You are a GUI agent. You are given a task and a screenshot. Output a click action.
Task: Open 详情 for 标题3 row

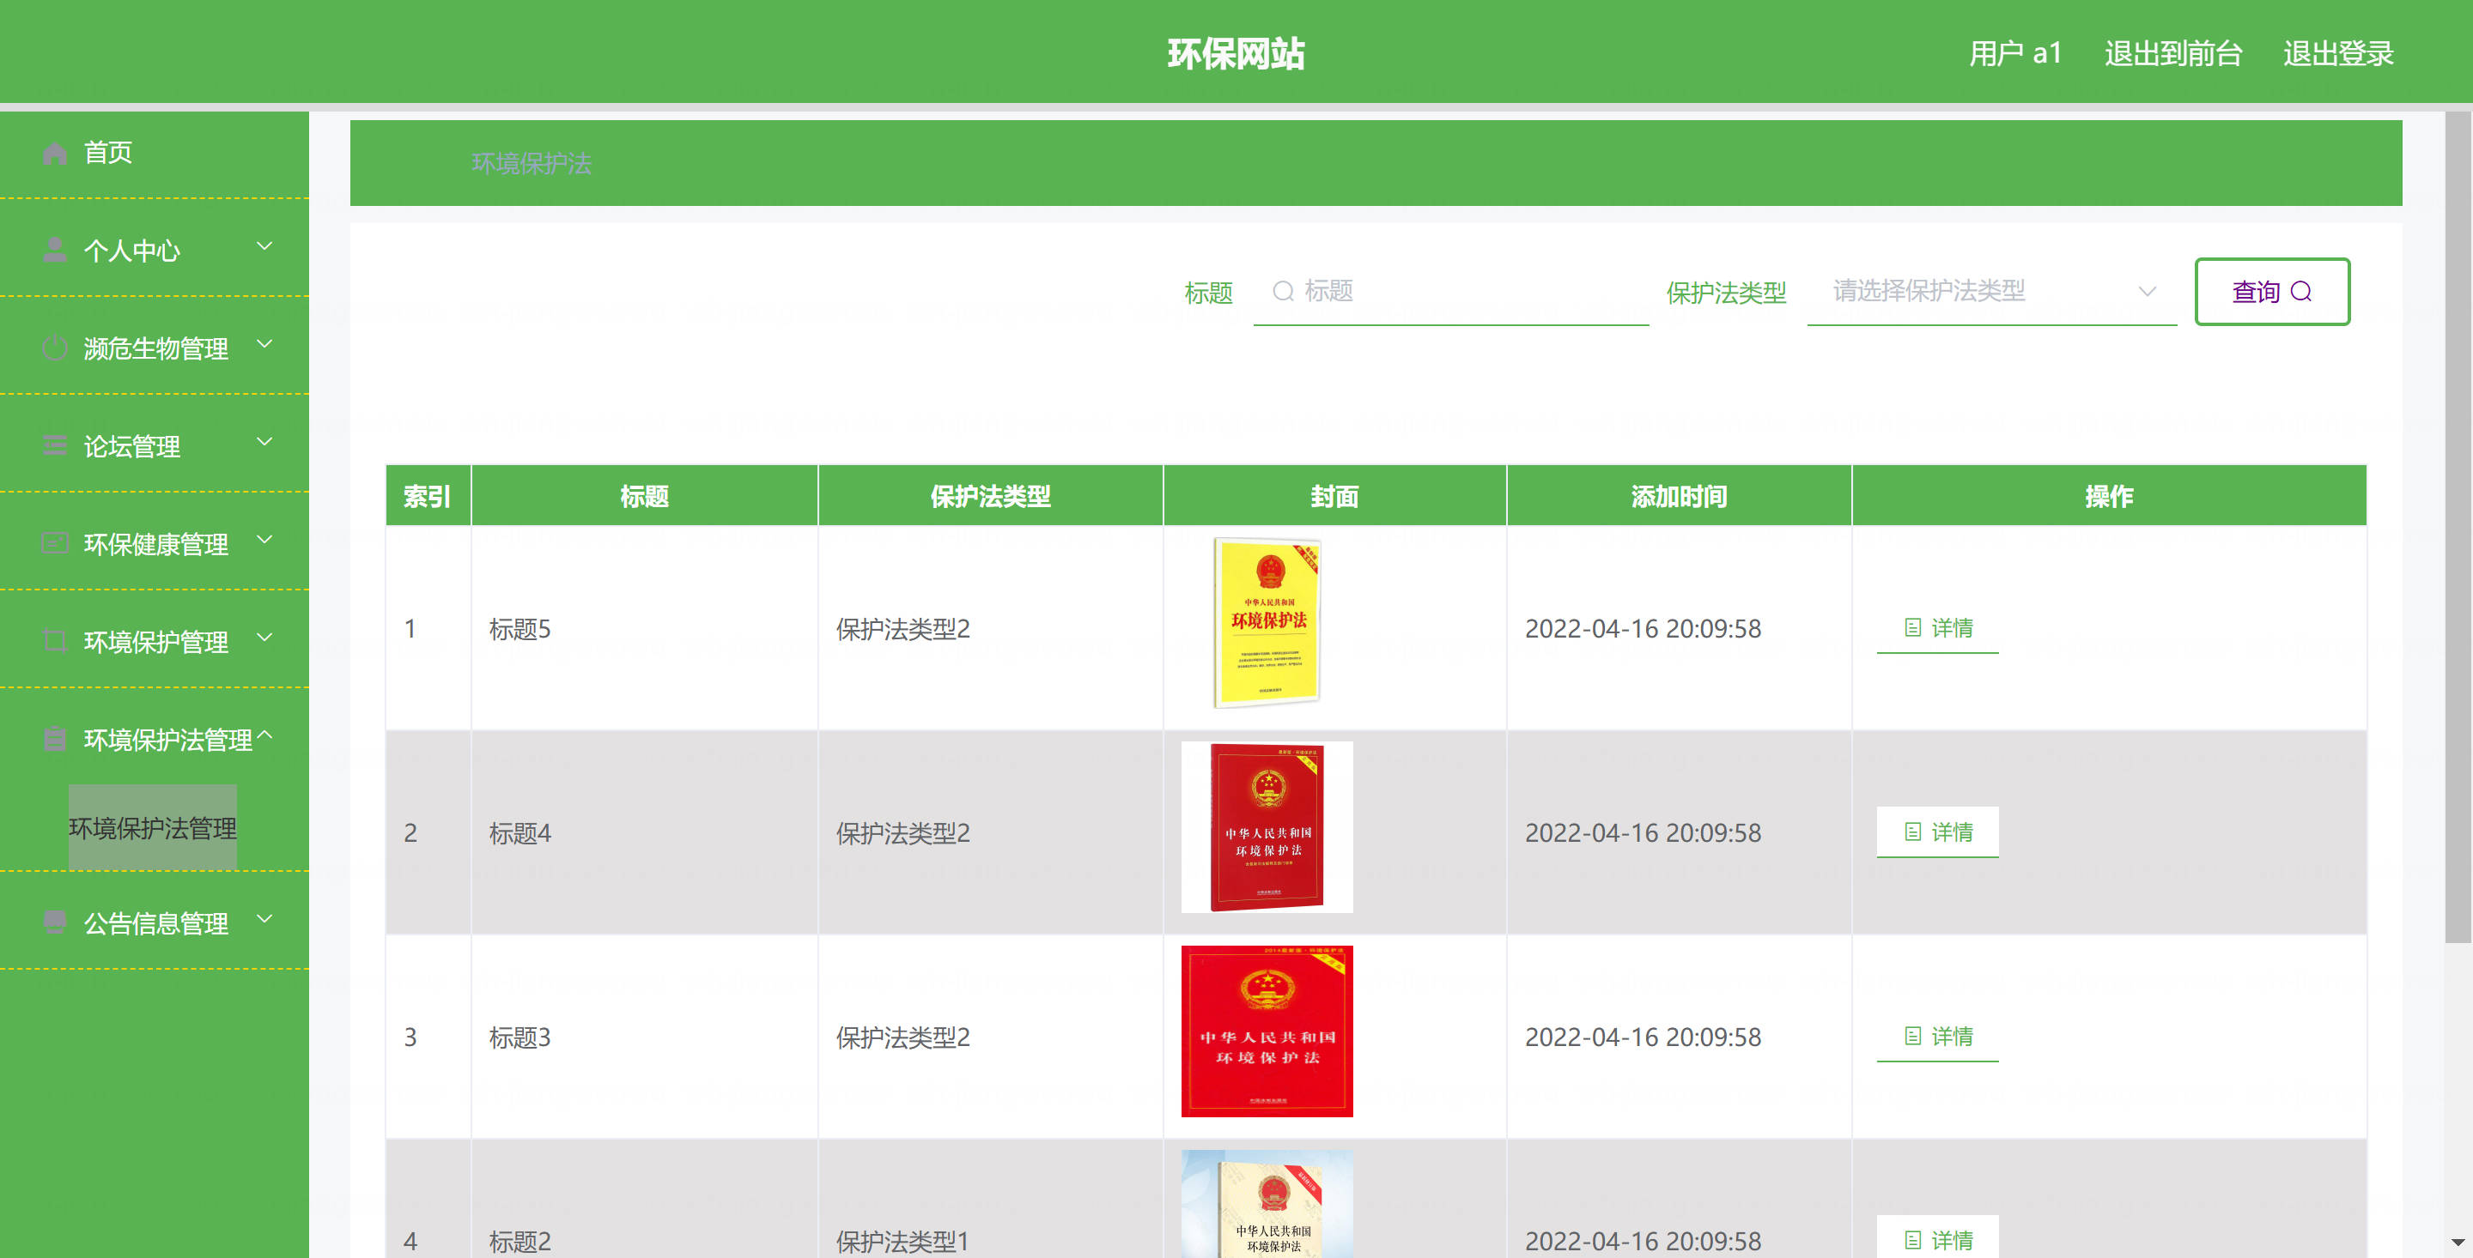coord(1937,1037)
